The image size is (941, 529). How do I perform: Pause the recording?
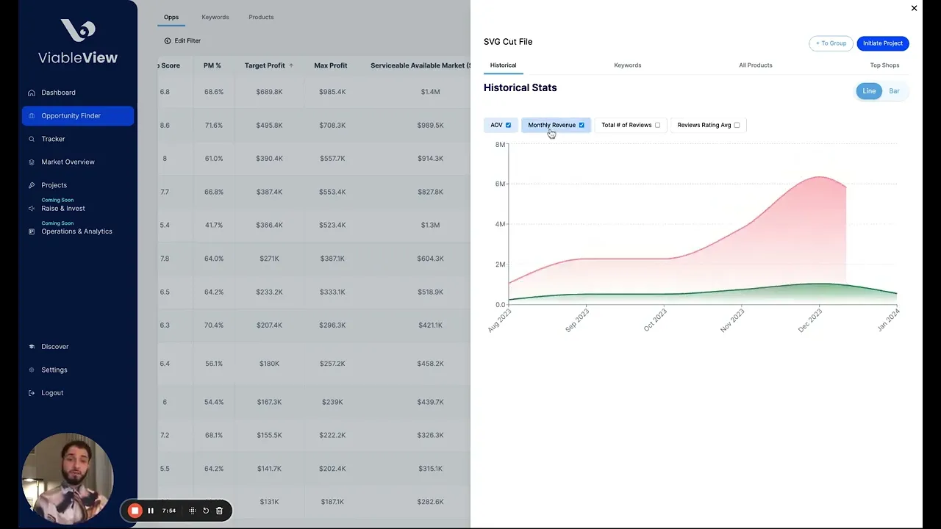[151, 511]
